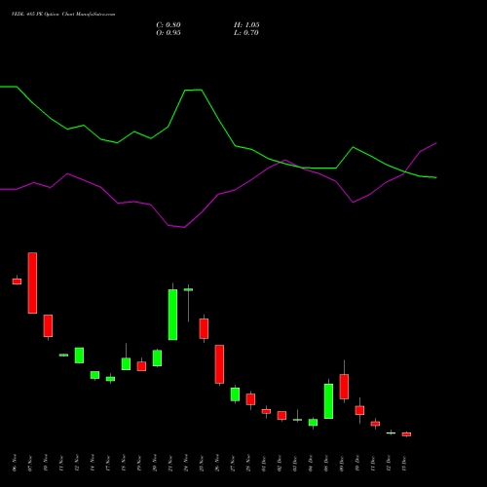
Task: Select the 26 Nov date label
Action: (217, 463)
